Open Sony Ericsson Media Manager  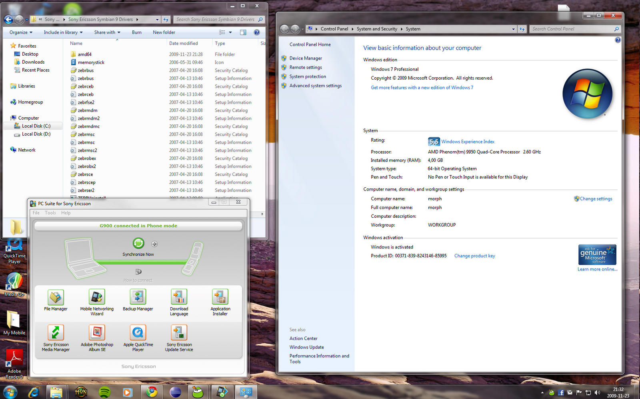56,333
